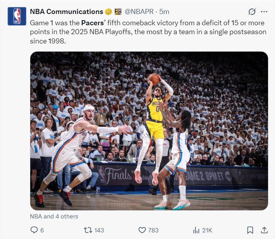
Task: Open the post via the 5m timestamp
Action: (x=164, y=12)
